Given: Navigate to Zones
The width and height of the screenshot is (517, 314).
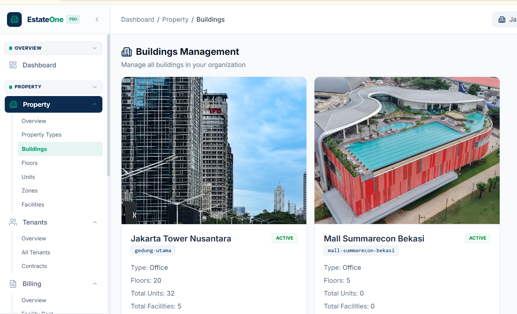Looking at the screenshot, I should [x=29, y=191].
